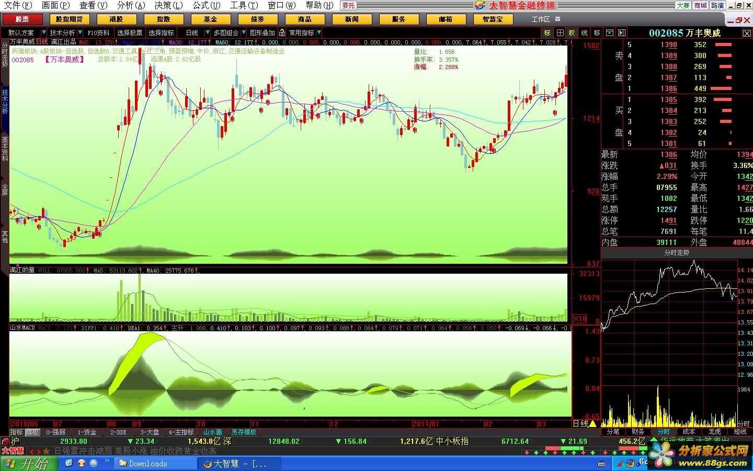Click the IE quick launch icon

(x=70, y=463)
